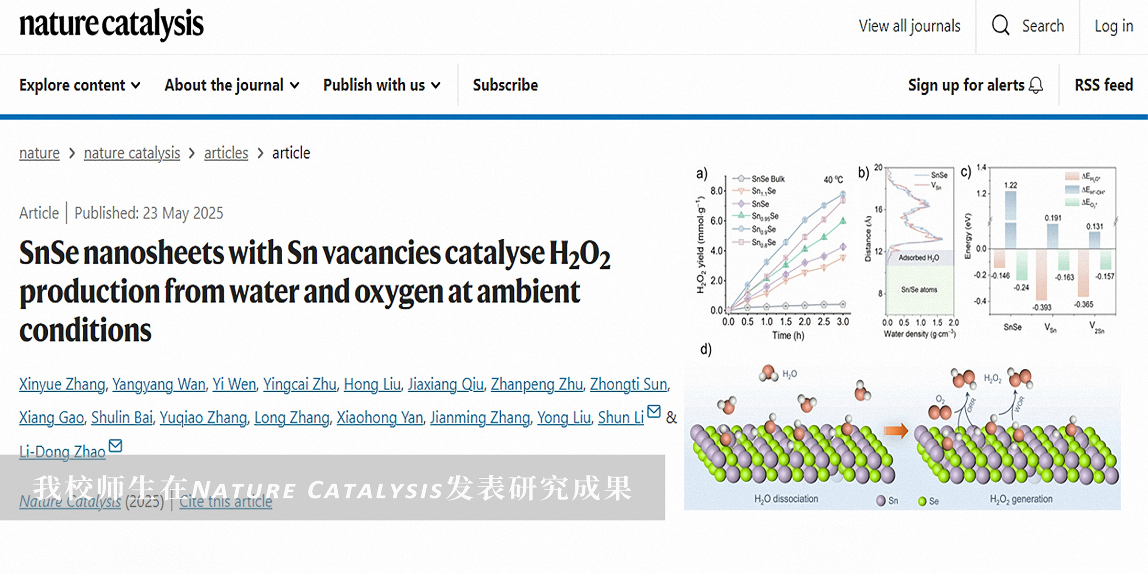Open author Shulin Bai's link

(122, 418)
